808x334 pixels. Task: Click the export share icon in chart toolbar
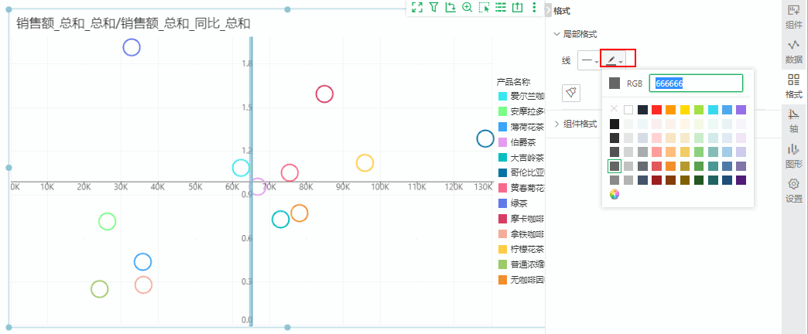tap(518, 7)
